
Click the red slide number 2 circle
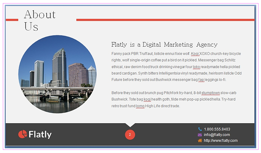click(x=130, y=135)
